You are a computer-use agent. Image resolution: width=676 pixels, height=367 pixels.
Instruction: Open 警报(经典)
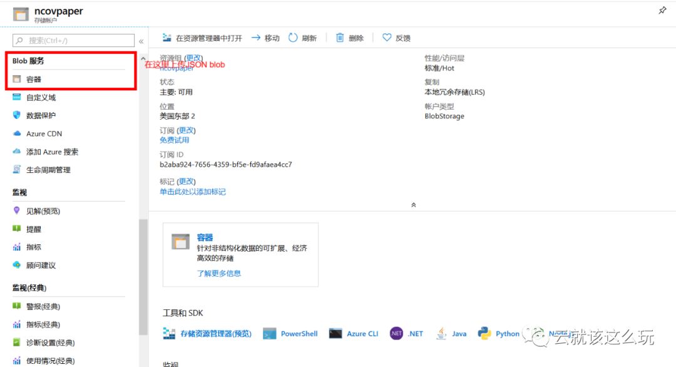tap(43, 306)
